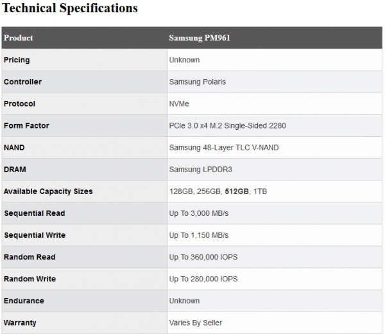Click the Samsung PM961 column header
385x336 pixels.
pyautogui.click(x=200, y=38)
